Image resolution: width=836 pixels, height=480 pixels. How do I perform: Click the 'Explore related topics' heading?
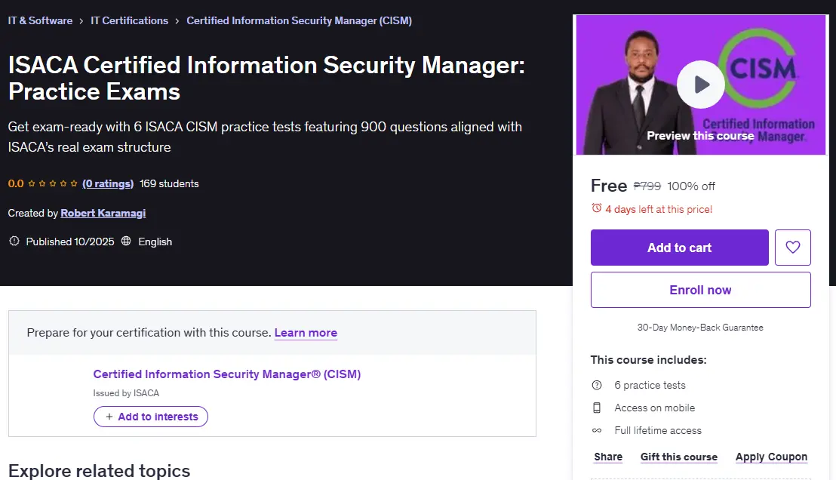point(99,471)
